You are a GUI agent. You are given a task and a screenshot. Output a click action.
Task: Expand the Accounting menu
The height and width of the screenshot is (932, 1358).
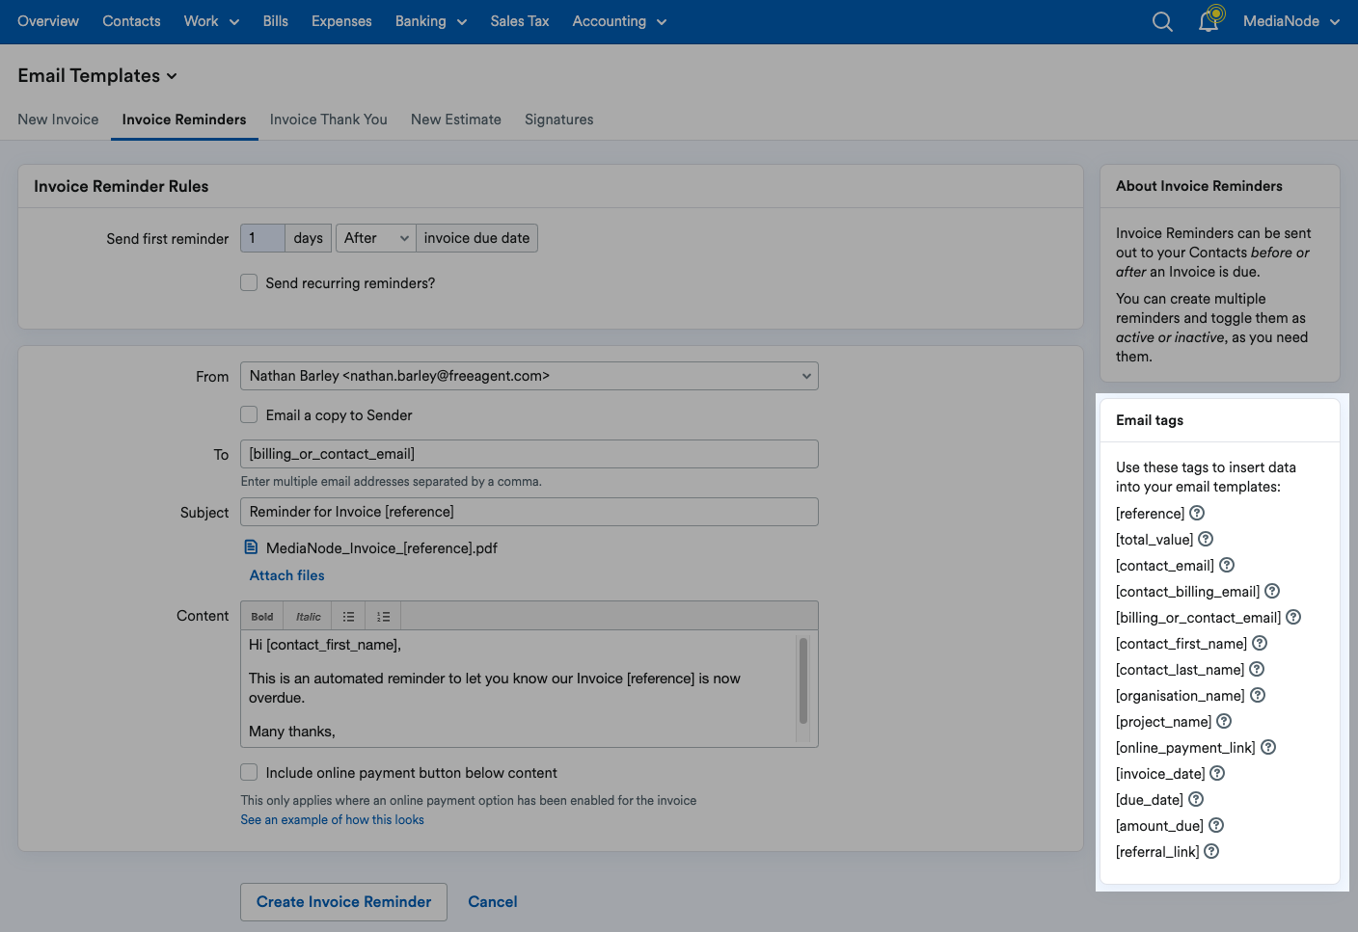click(619, 21)
